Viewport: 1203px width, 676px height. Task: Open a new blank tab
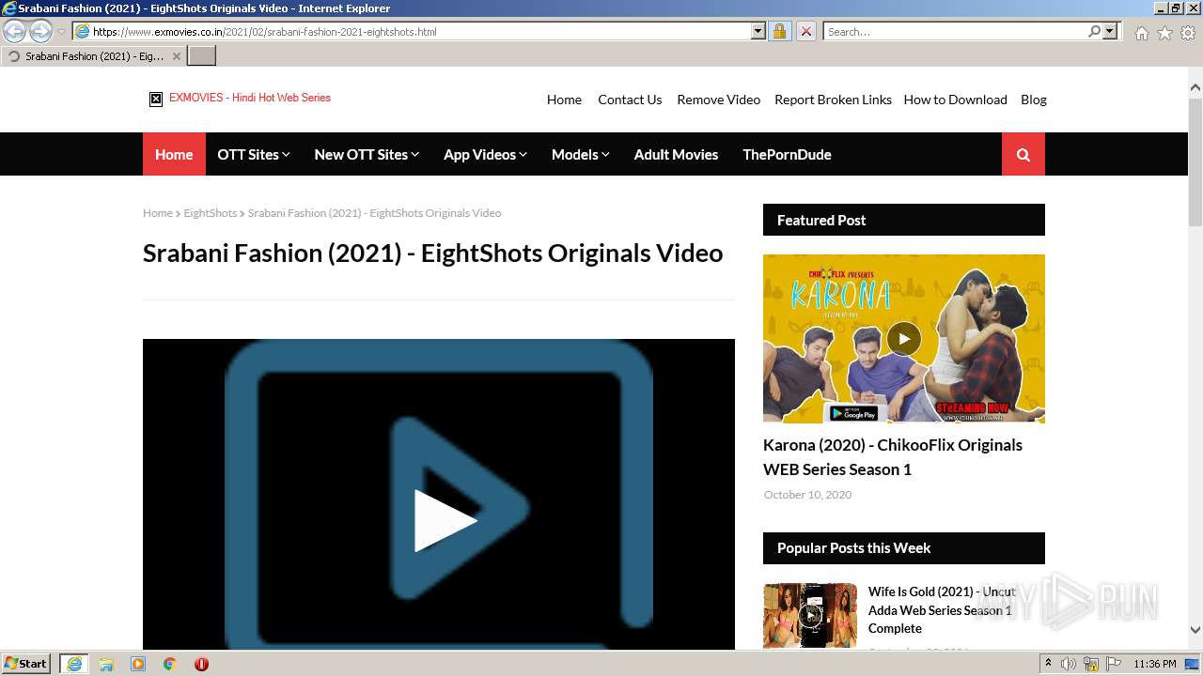[202, 56]
